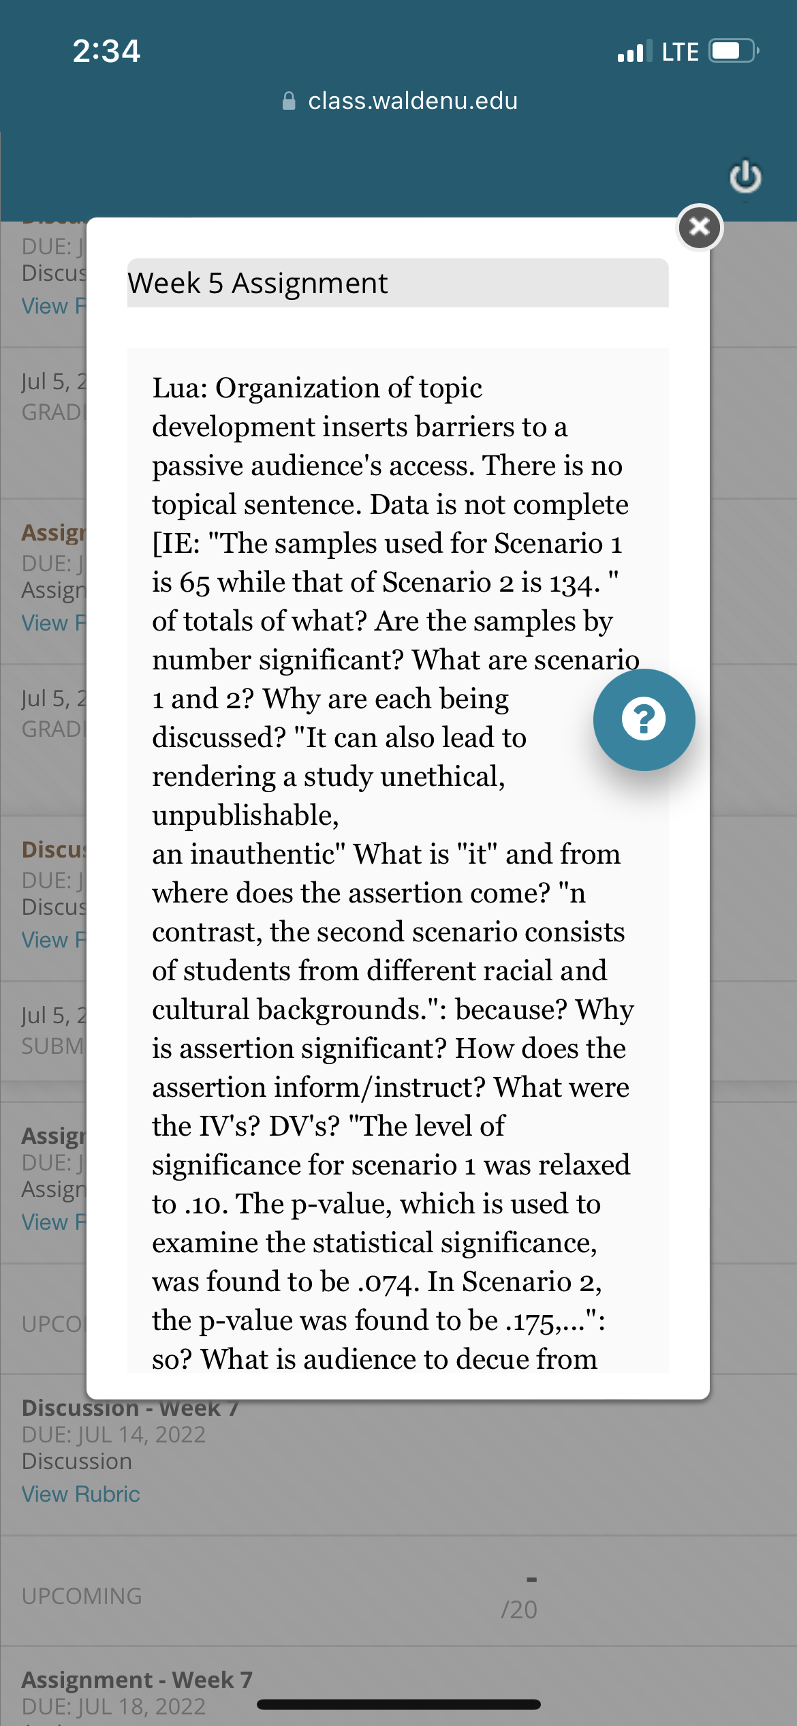Tap the 2:34 clock in status bar
This screenshot has width=797, height=1726.
(x=106, y=51)
